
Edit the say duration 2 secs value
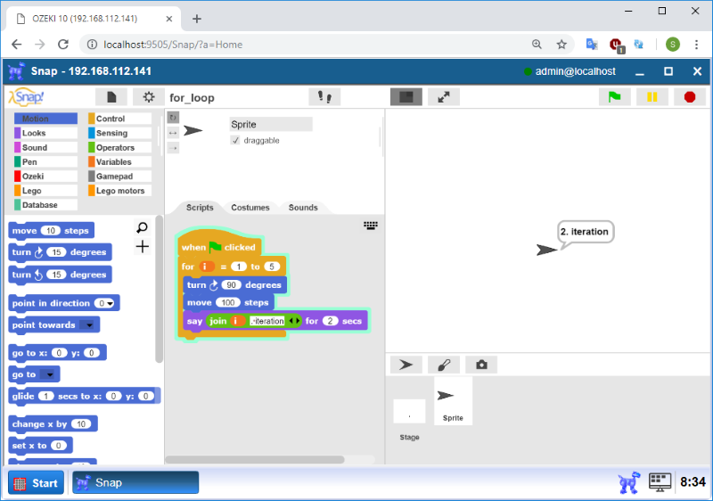pos(331,321)
